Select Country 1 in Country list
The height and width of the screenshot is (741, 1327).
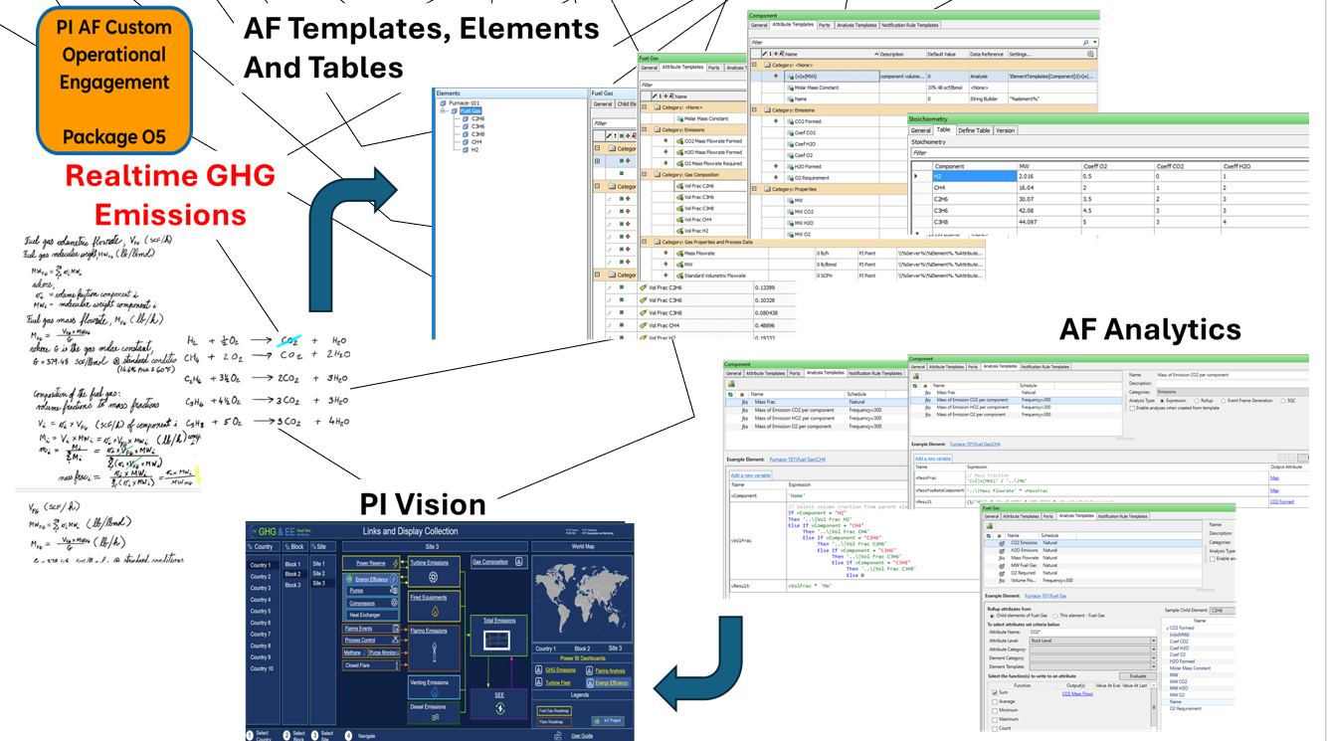(x=261, y=565)
